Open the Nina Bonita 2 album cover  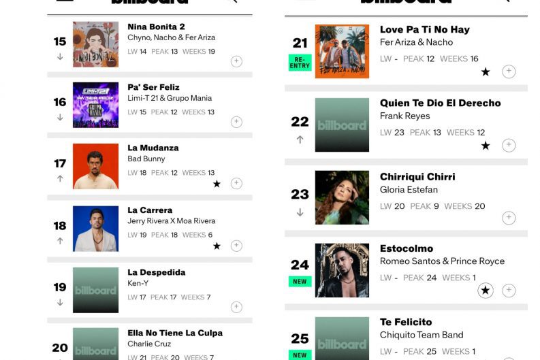pyautogui.click(x=95, y=44)
